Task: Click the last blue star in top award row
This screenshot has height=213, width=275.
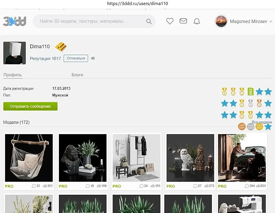Action: click(268, 92)
